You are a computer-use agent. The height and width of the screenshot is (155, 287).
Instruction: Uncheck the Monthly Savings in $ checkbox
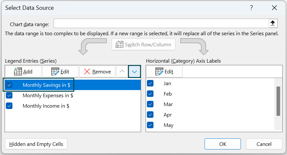coord(9,85)
